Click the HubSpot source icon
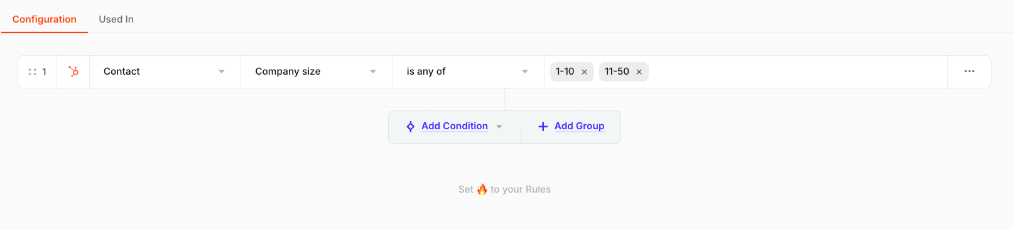 [x=73, y=72]
